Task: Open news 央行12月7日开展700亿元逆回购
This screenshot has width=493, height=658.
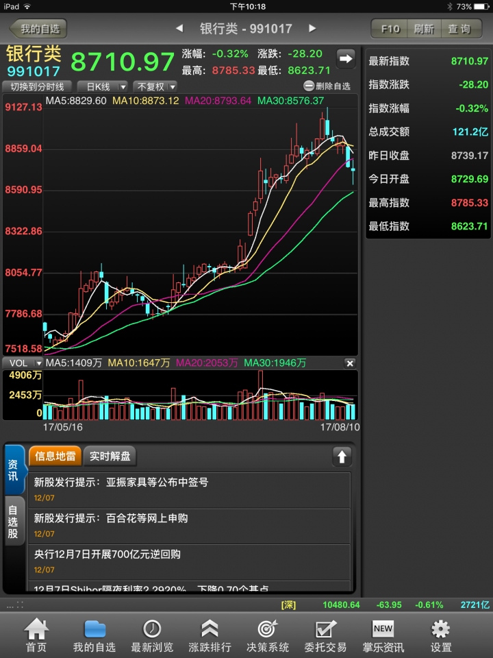Action: point(189,562)
